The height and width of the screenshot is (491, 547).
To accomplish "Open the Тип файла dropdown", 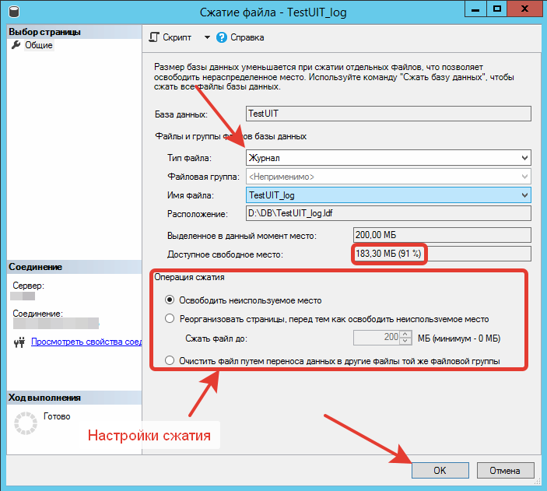I will point(524,158).
